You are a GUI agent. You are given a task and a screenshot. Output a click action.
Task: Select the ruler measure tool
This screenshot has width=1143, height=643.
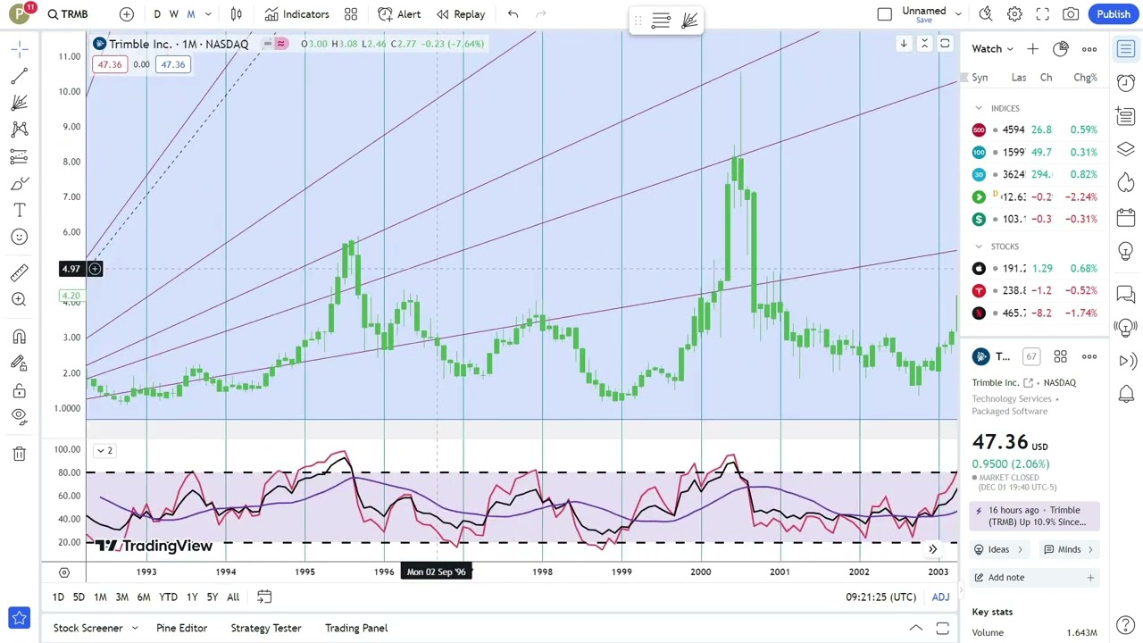pyautogui.click(x=20, y=273)
